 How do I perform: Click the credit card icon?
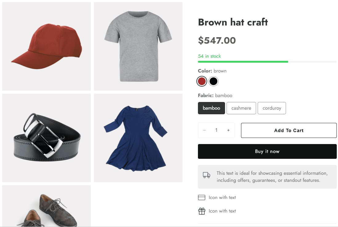coord(202,198)
